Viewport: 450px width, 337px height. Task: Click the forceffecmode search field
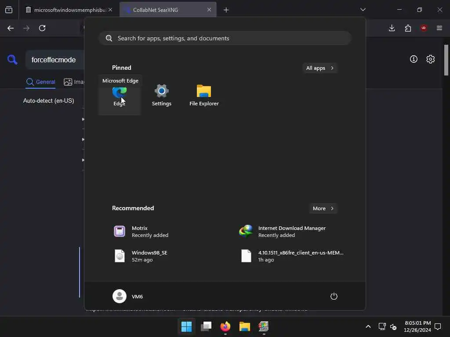click(x=55, y=60)
